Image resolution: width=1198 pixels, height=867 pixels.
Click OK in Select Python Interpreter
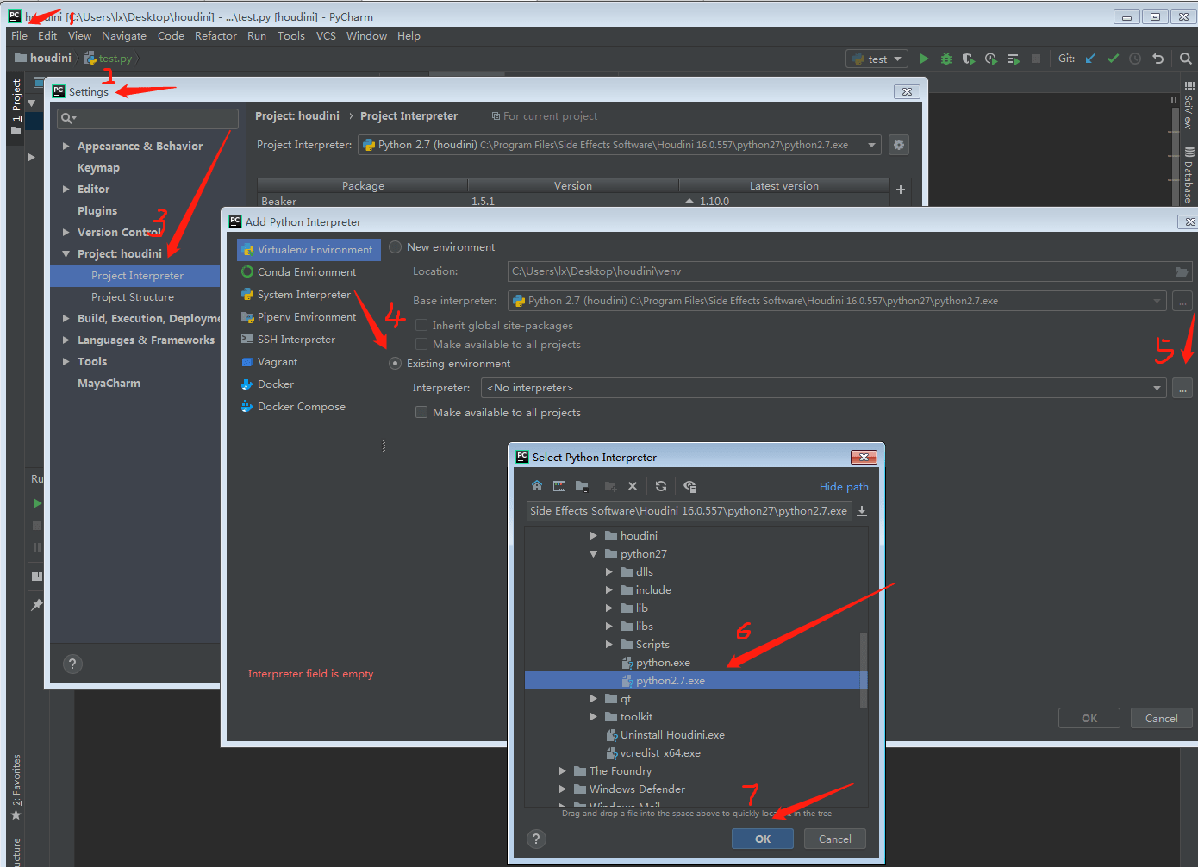762,838
